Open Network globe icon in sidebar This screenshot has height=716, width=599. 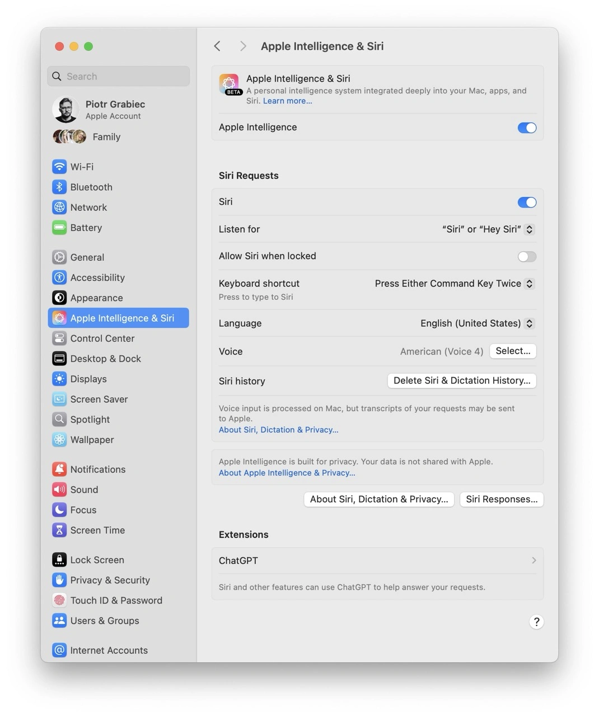pyautogui.click(x=59, y=207)
